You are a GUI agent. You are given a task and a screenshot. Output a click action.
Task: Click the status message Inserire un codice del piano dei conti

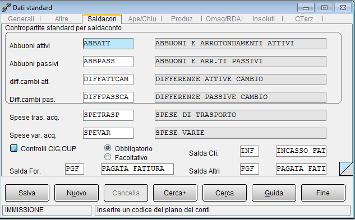(x=223, y=210)
